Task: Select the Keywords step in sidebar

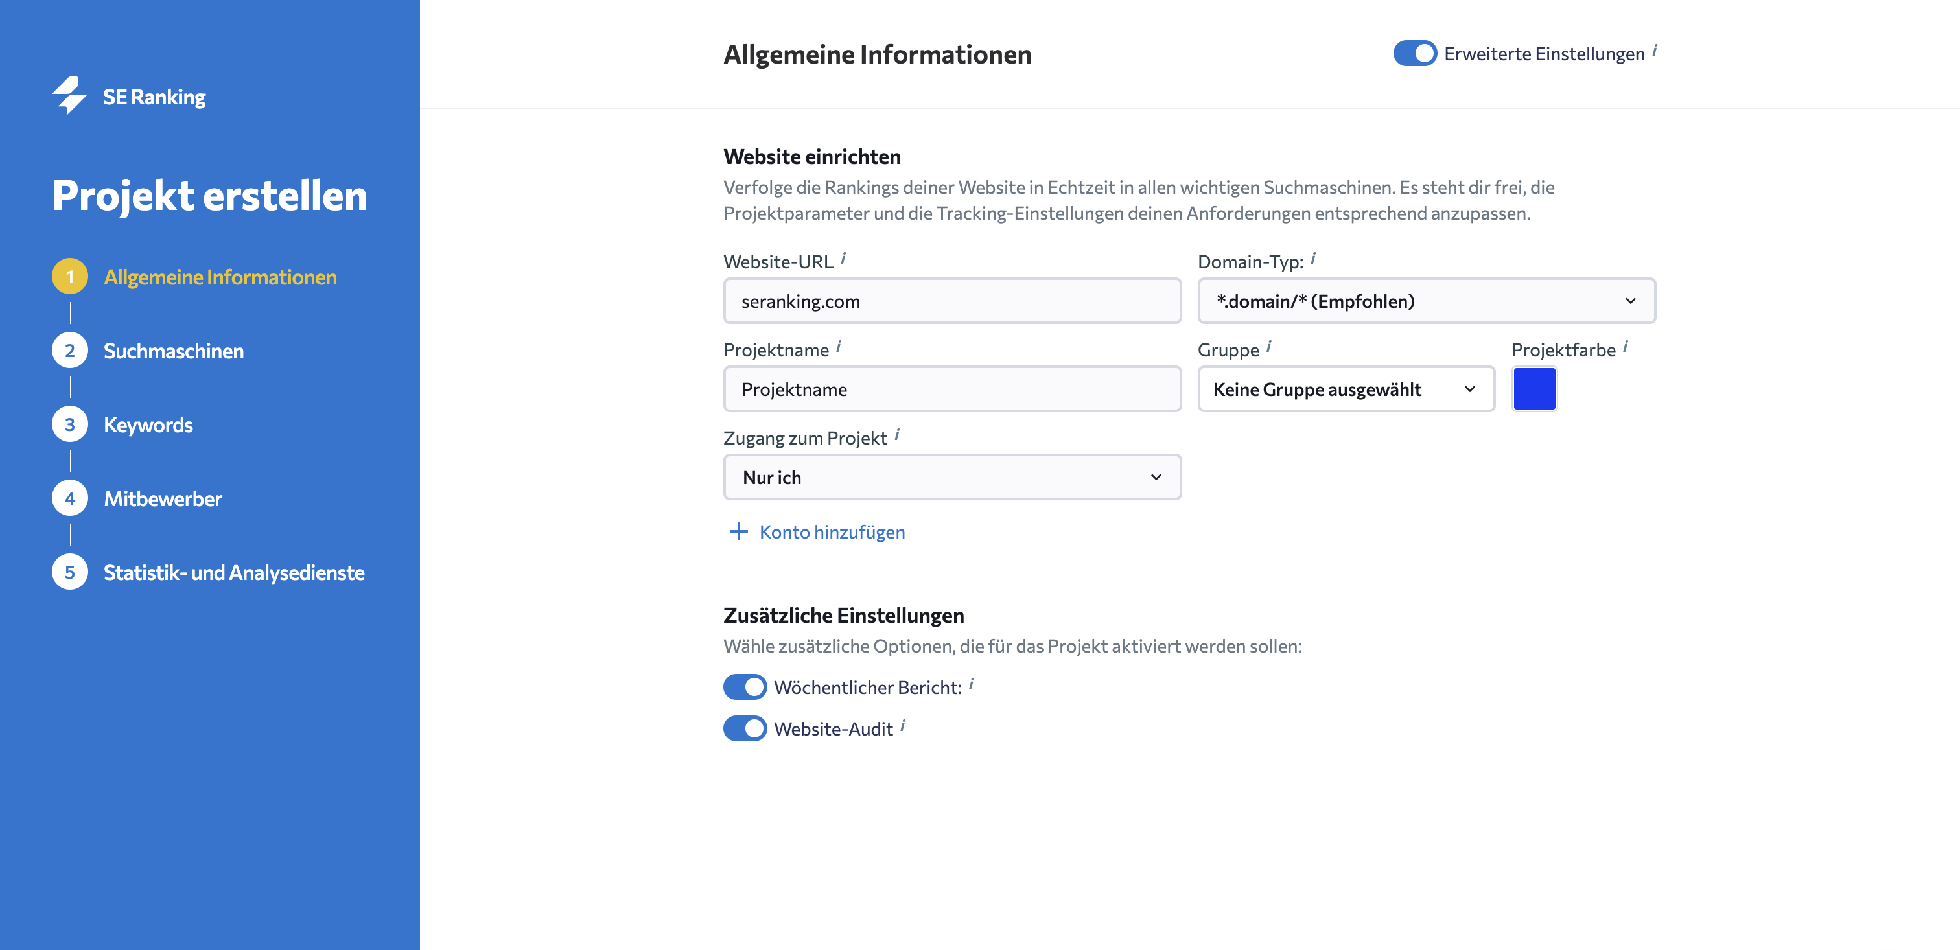Action: pos(148,424)
